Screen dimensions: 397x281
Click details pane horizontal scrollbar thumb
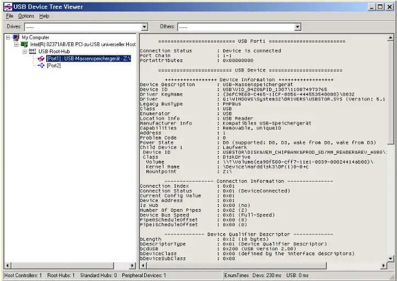coord(236,266)
